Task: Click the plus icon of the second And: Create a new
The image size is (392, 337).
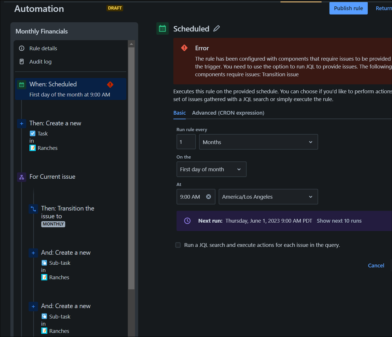Action: coord(33,306)
